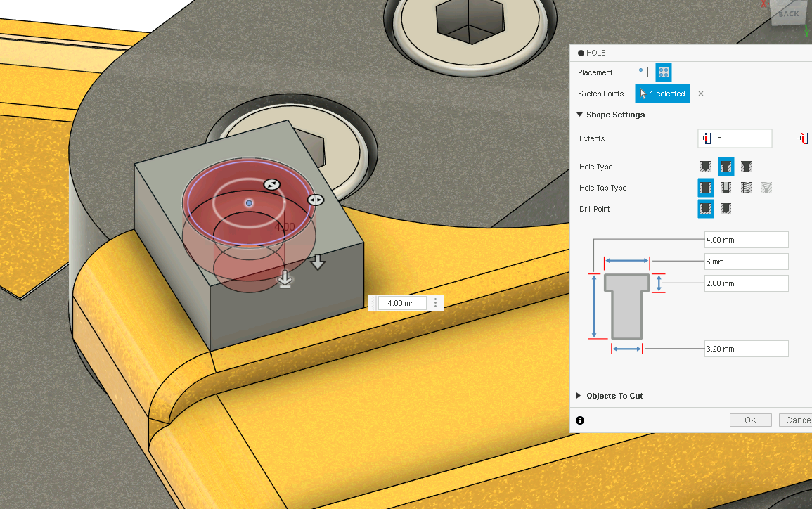Viewport: 812px width, 509px height.
Task: Collapse the Shape Settings section
Action: click(580, 115)
